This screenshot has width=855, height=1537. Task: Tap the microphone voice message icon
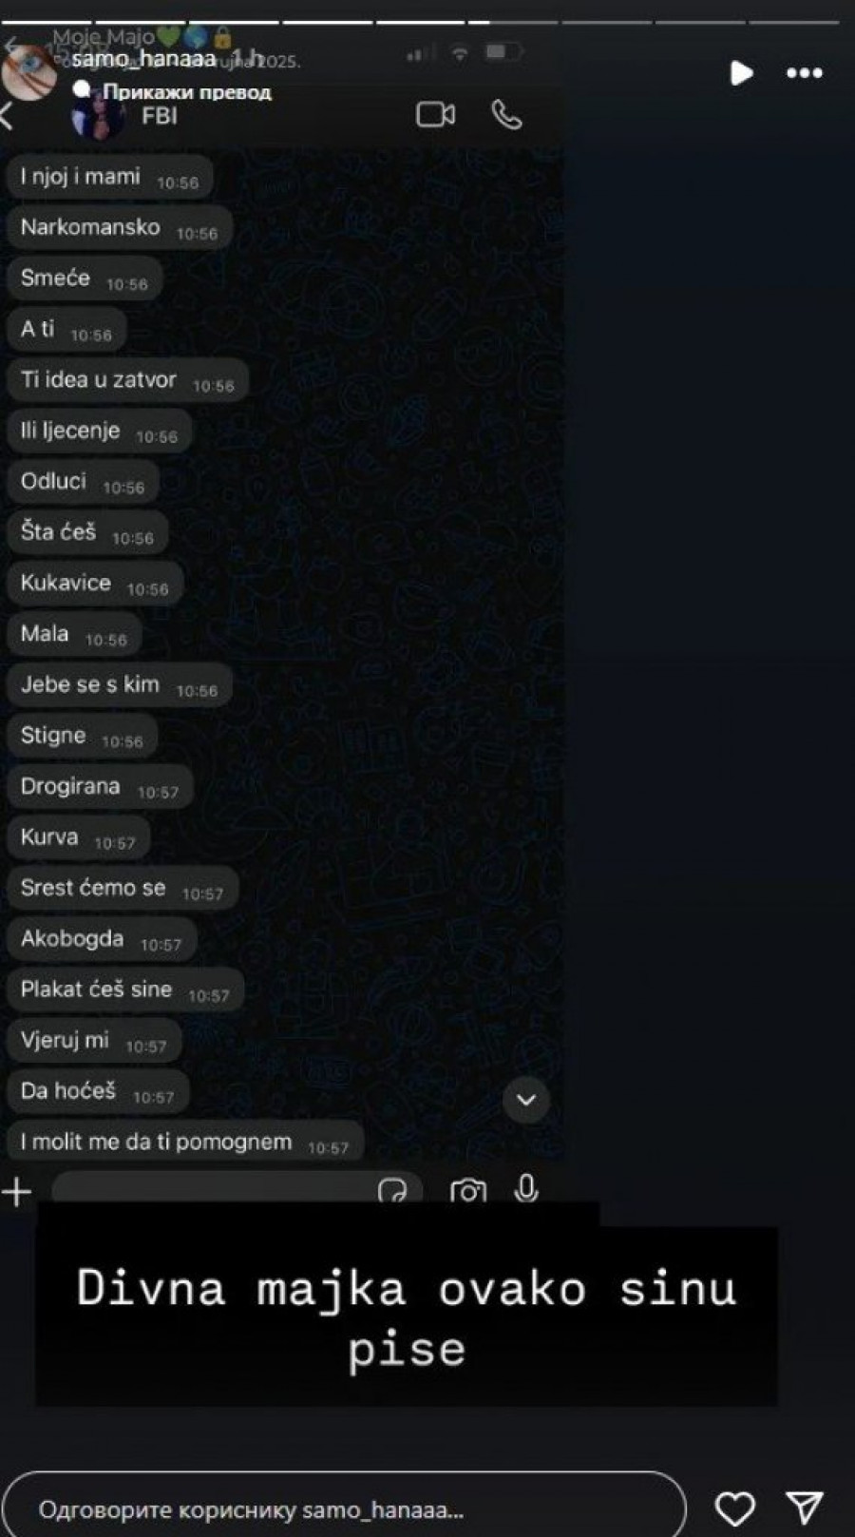click(x=526, y=1188)
